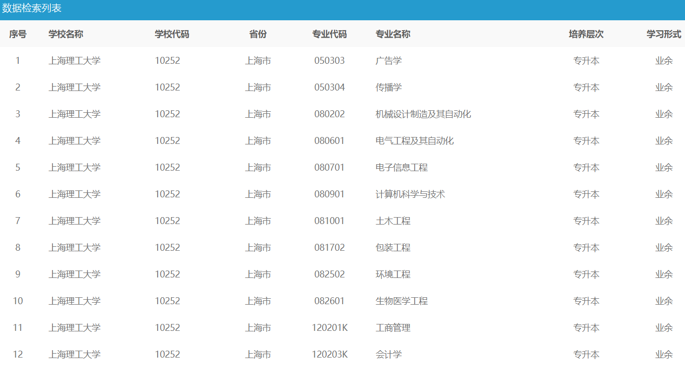Click major code 050303

pyautogui.click(x=330, y=61)
